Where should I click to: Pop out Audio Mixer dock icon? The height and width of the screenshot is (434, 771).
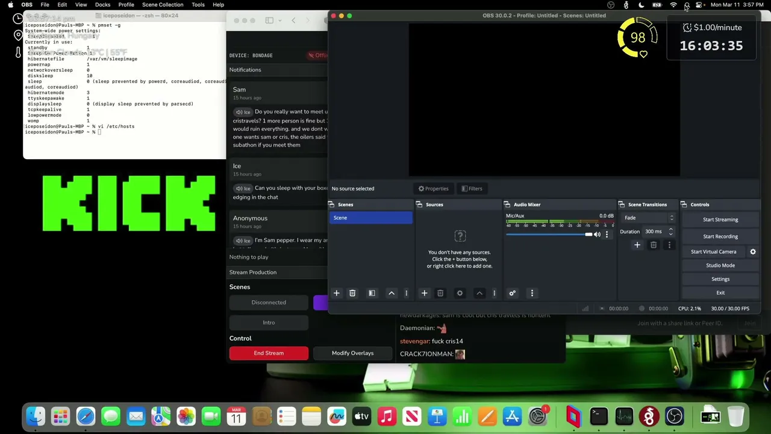click(508, 205)
